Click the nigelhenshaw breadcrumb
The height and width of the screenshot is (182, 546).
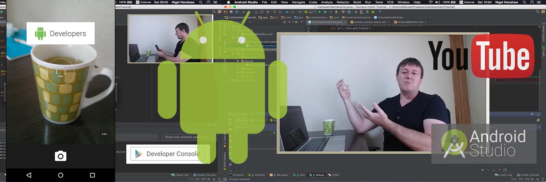click(316, 17)
